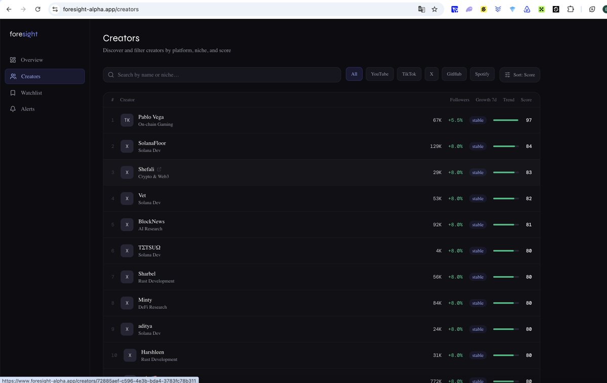
Task: Click the Growth 7d column header
Action: 486,100
